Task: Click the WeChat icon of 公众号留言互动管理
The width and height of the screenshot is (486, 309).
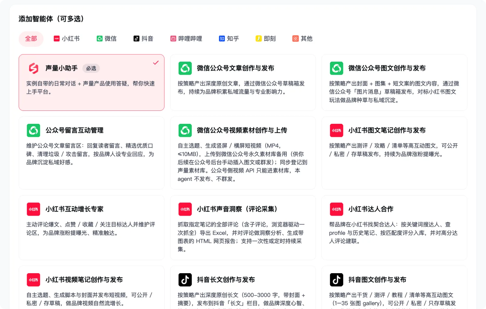Action: 33,131
